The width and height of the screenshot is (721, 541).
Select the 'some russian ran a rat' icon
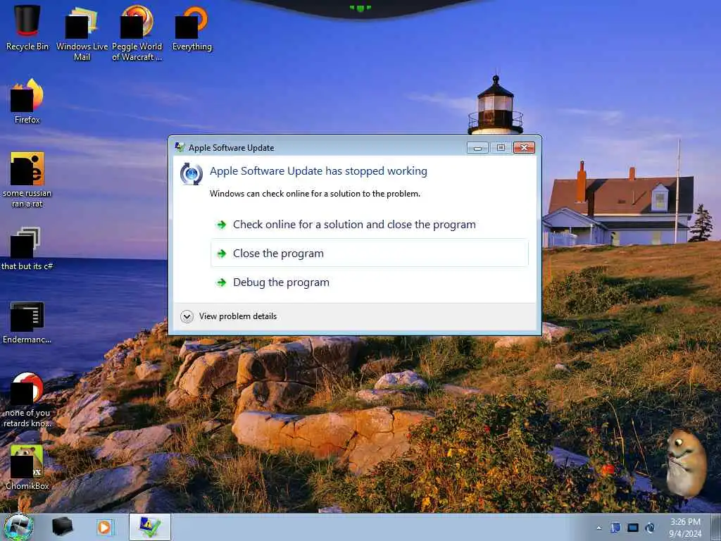[27, 180]
